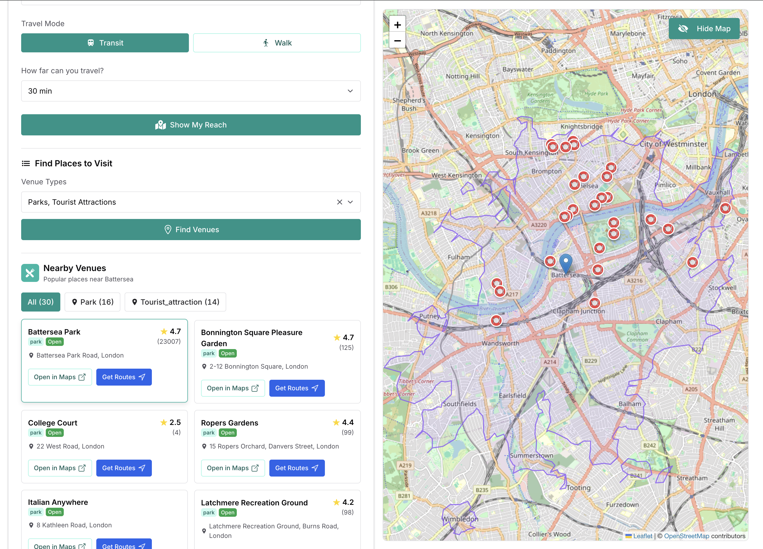Screen dimensions: 763x549
Task: Click the Nearby Venues utensils icon
Action: [x=30, y=273]
